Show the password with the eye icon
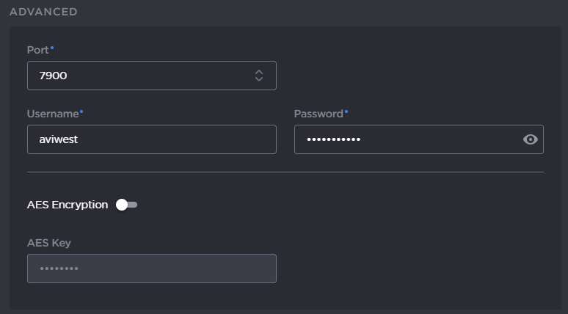The image size is (568, 314). pos(531,139)
